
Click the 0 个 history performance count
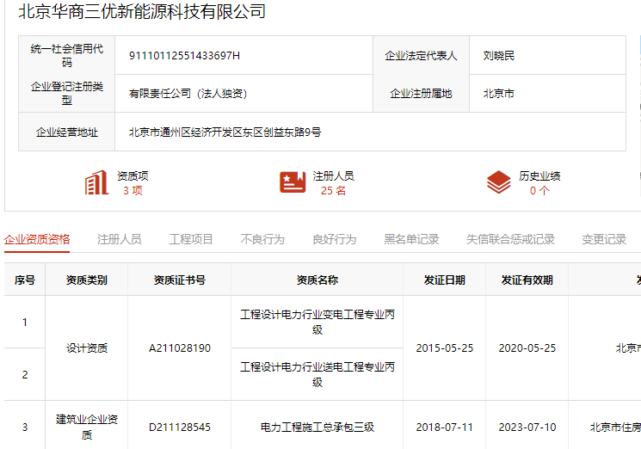[x=539, y=190]
